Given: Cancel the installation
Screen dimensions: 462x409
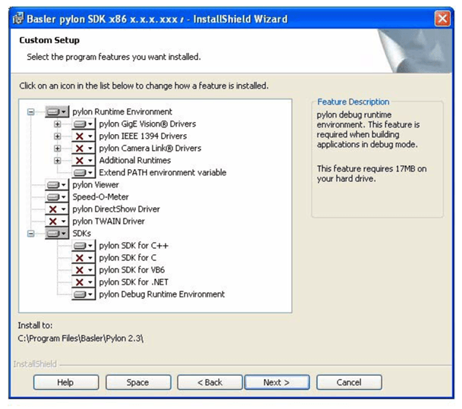Looking at the screenshot, I should coord(349,382).
